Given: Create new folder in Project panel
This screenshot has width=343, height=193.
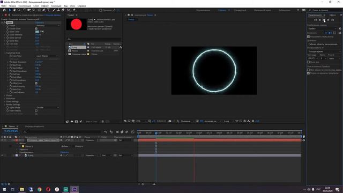Looking at the screenshot, I should [72, 122].
